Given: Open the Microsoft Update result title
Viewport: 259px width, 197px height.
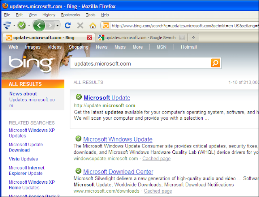Looking at the screenshot, I should 107,97.
